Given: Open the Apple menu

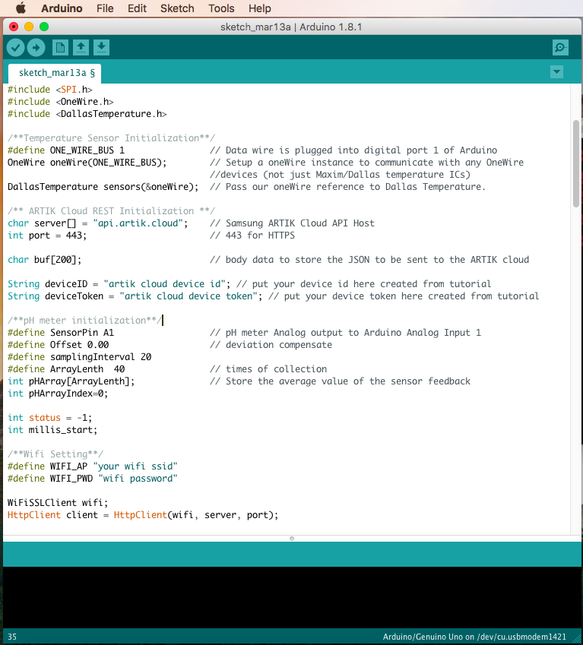Looking at the screenshot, I should coord(21,8).
